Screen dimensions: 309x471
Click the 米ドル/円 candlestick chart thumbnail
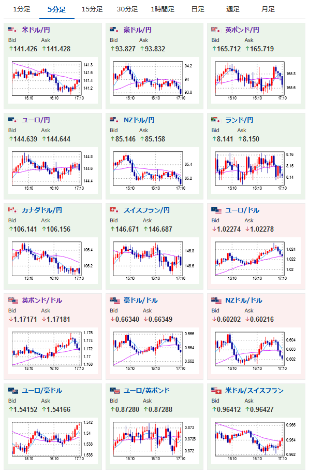point(53,80)
